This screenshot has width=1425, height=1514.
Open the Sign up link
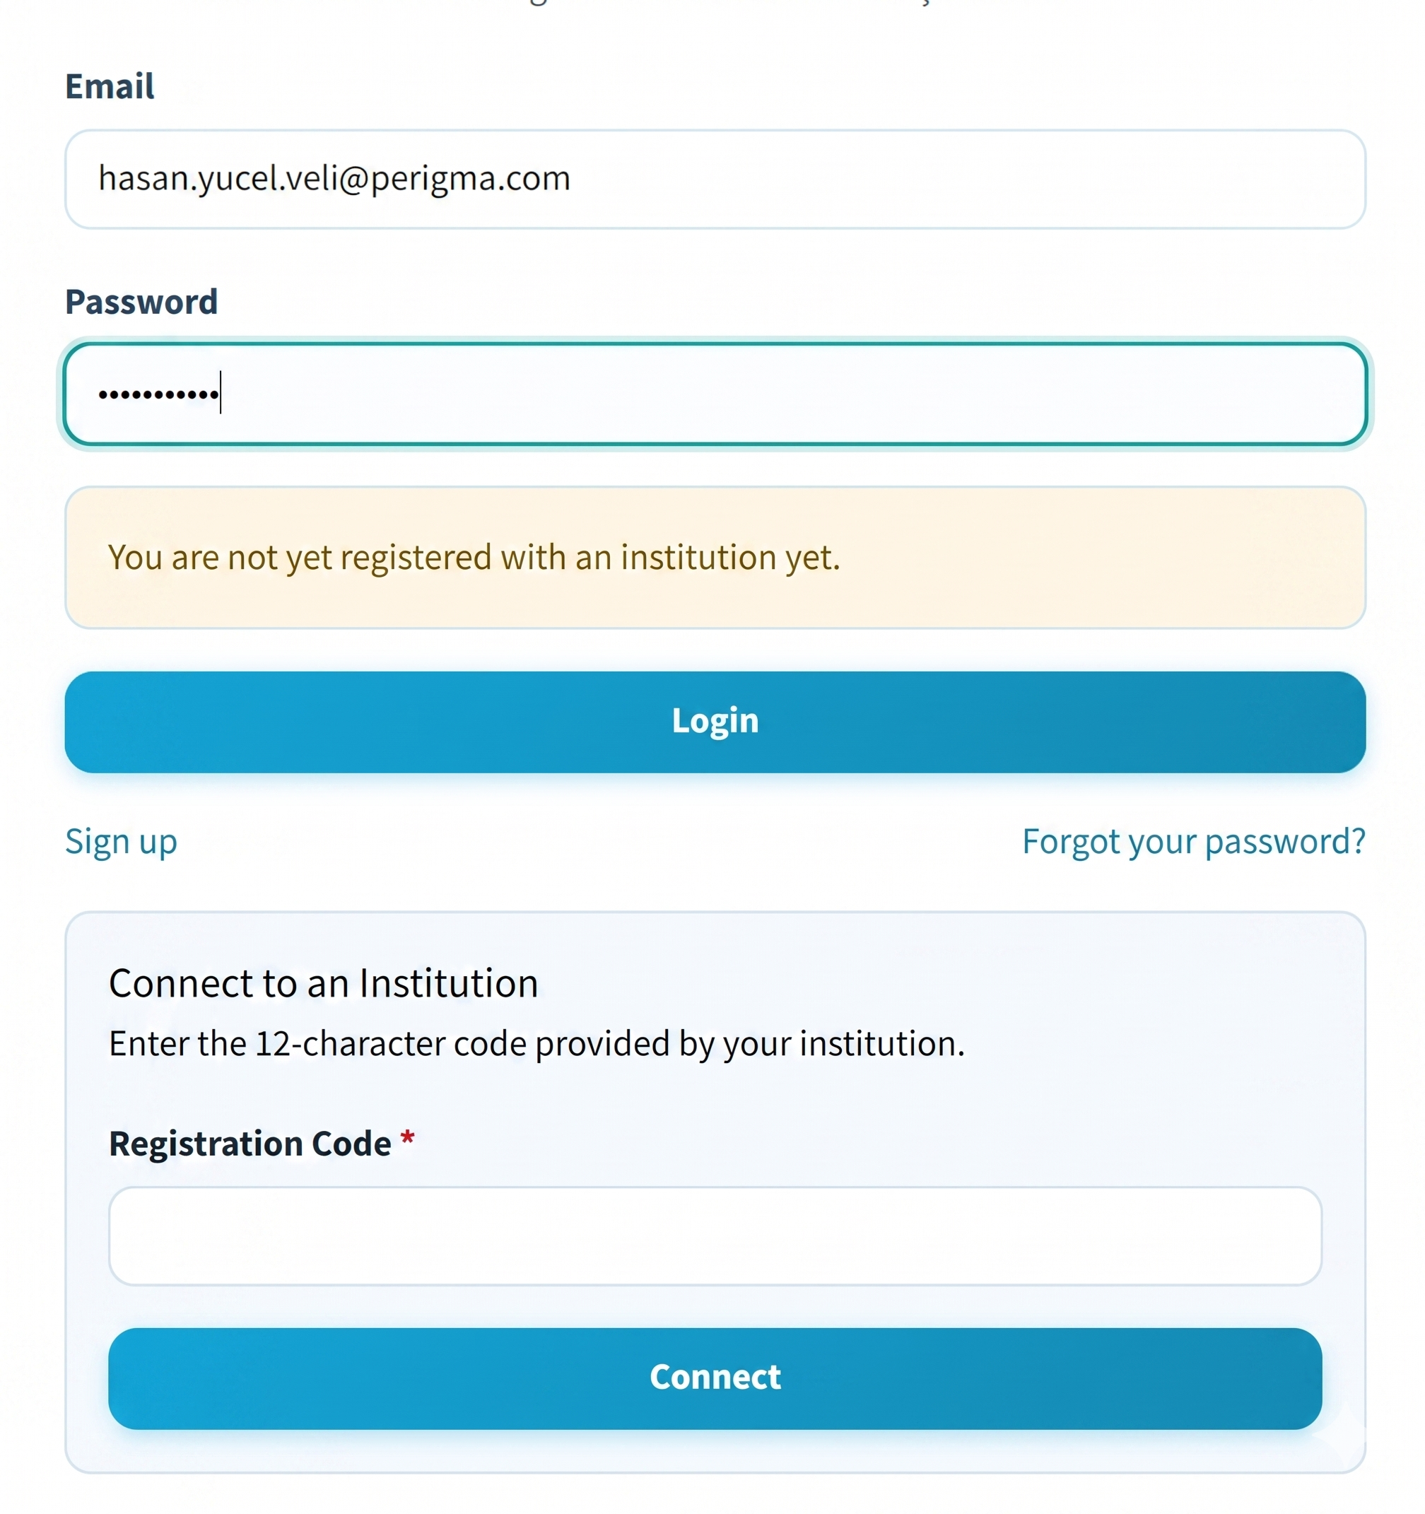(121, 842)
